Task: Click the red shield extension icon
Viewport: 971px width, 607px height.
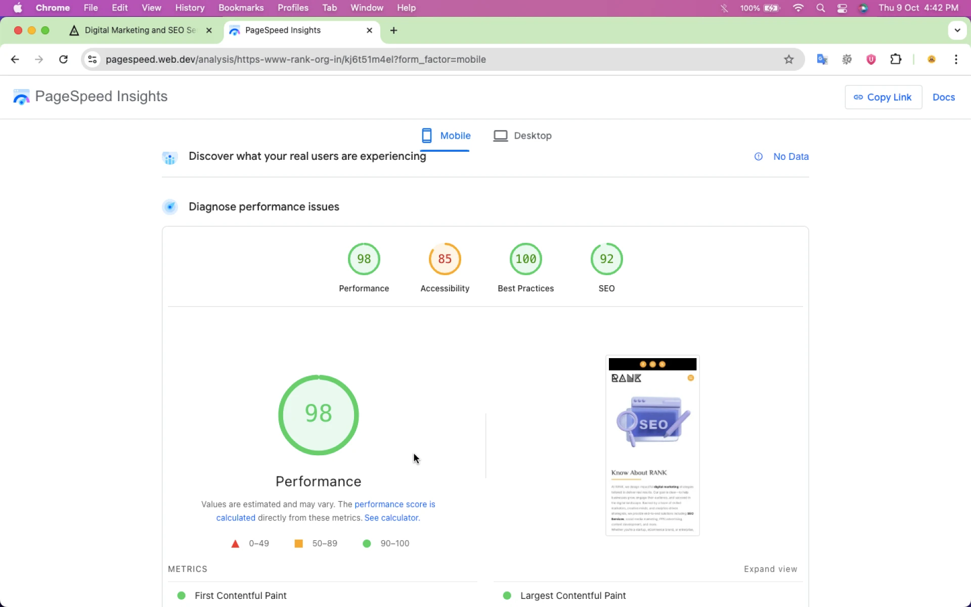Action: (x=871, y=60)
